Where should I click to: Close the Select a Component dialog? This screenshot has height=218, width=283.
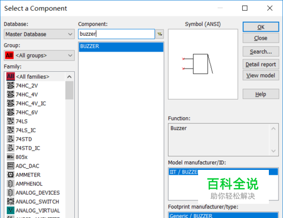tap(270, 8)
